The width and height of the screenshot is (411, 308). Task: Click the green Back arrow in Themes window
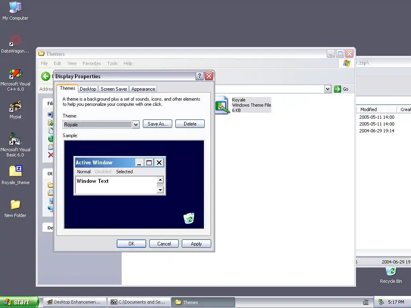pyautogui.click(x=46, y=76)
